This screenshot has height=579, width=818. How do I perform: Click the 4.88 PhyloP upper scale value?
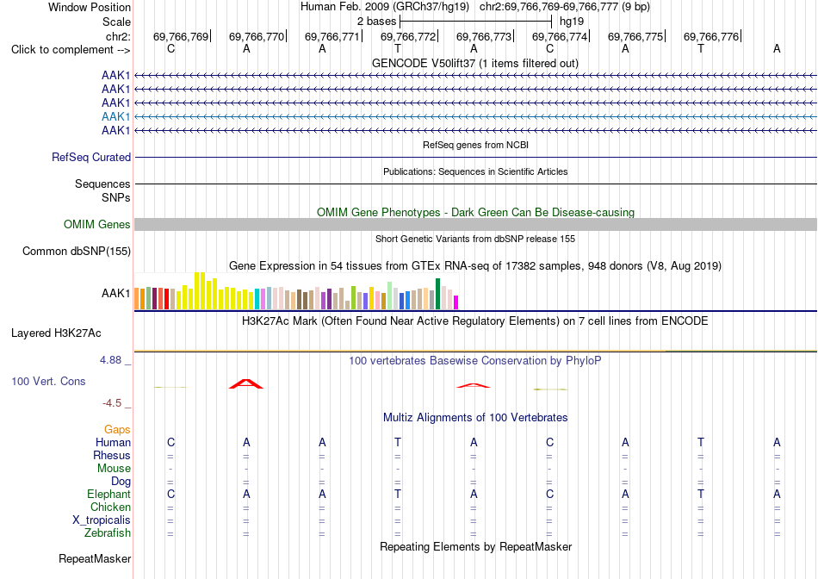click(x=110, y=360)
